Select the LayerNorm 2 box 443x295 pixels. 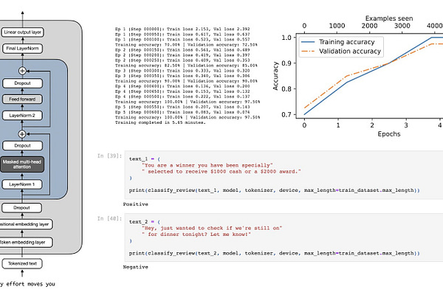(22, 116)
